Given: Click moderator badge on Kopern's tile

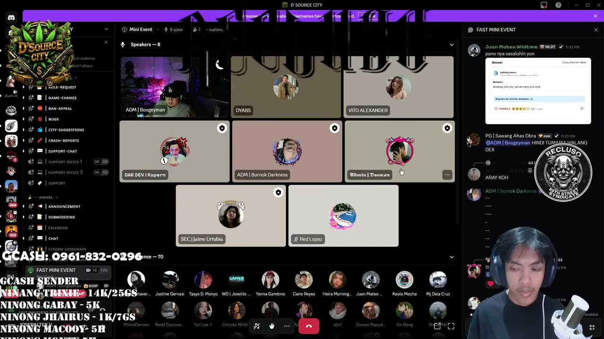Looking at the screenshot, I should 222,128.
